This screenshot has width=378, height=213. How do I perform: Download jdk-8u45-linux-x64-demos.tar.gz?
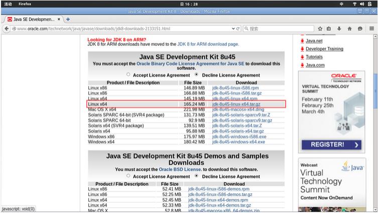[x=219, y=205]
